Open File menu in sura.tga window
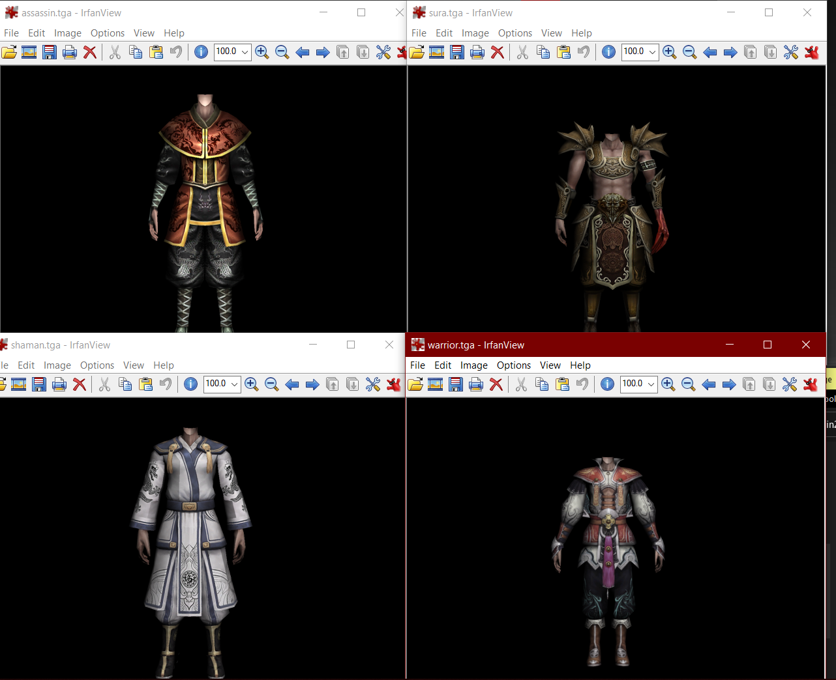 click(x=419, y=33)
